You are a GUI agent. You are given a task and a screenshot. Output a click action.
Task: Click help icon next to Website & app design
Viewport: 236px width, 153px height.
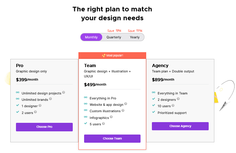126,104
